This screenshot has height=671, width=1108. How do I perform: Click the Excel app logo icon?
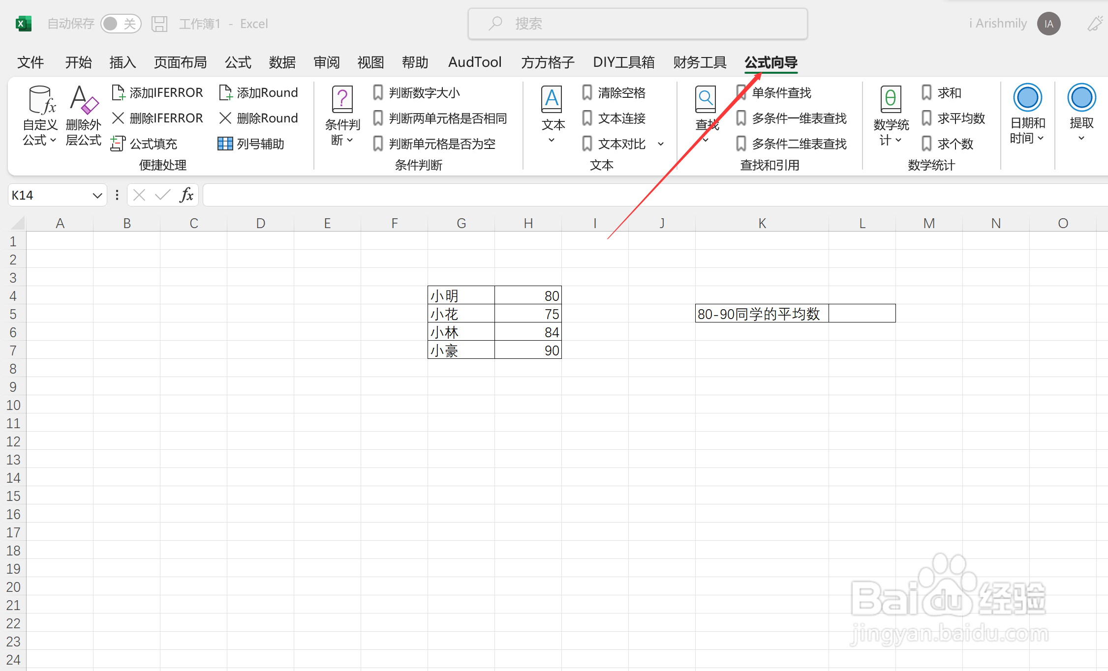(23, 24)
